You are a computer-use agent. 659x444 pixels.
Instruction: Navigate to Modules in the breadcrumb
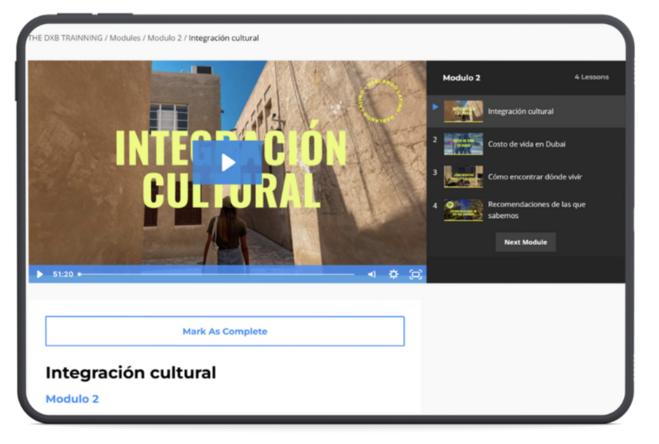pos(125,38)
